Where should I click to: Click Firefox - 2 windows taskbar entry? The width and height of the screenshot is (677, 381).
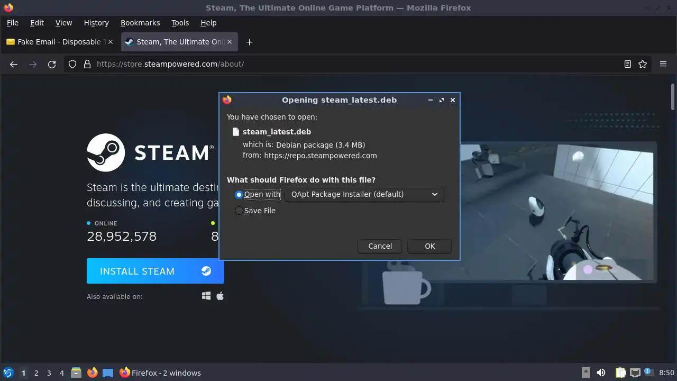160,373
